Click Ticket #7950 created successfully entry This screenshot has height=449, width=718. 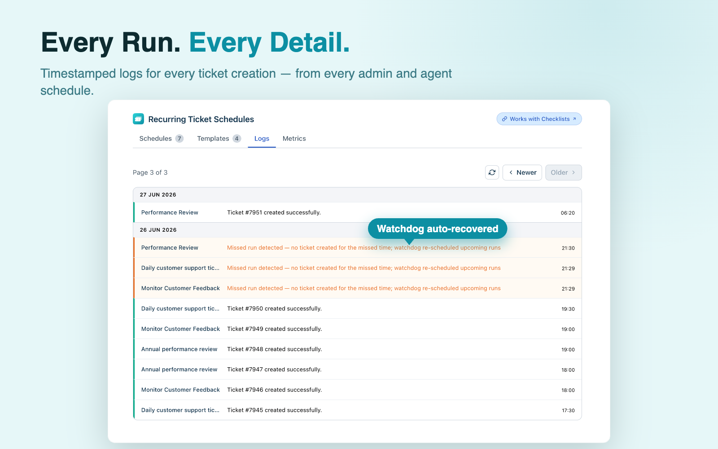tap(358, 308)
